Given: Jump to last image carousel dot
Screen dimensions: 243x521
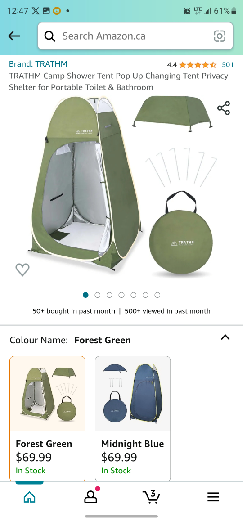Looking at the screenshot, I should (157, 295).
